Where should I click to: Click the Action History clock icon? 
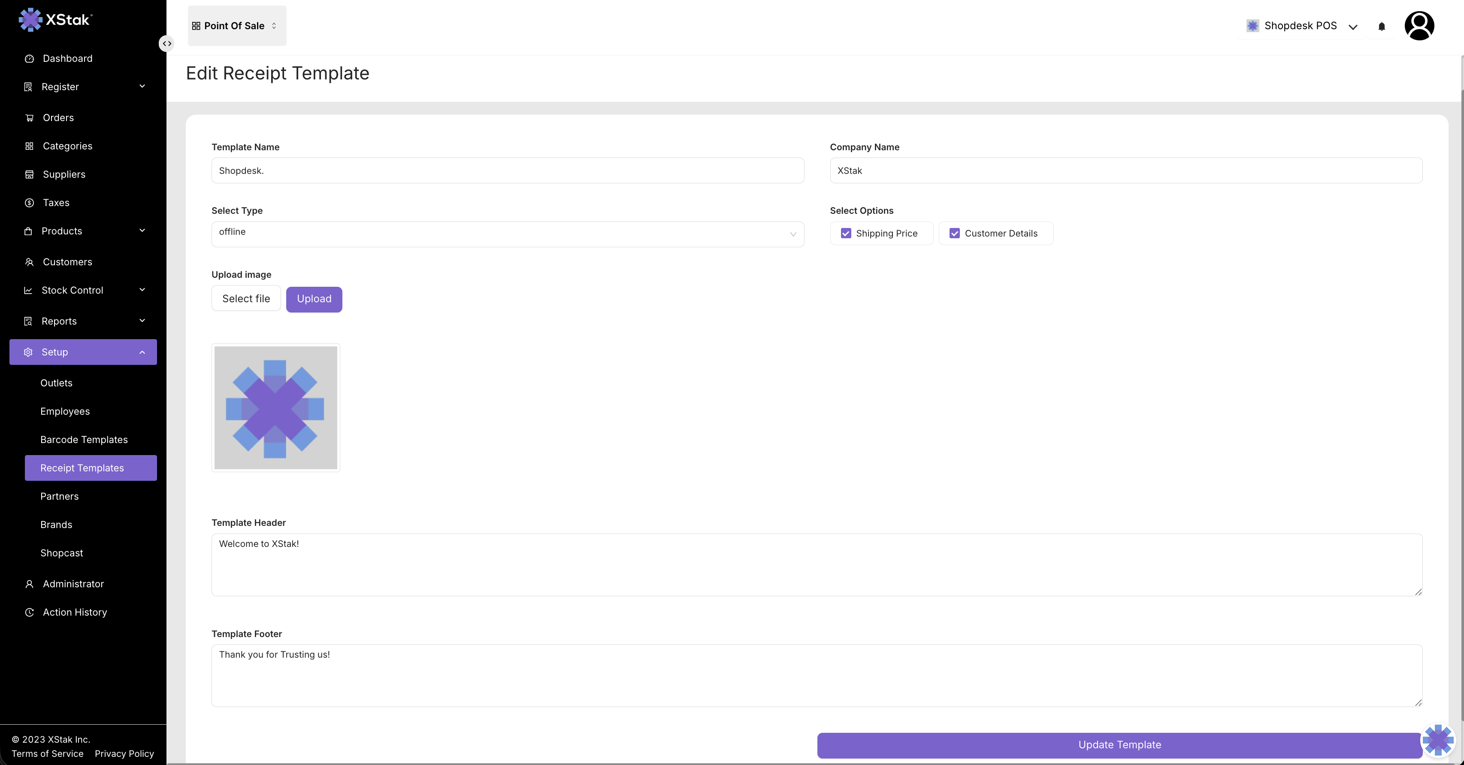click(x=30, y=612)
